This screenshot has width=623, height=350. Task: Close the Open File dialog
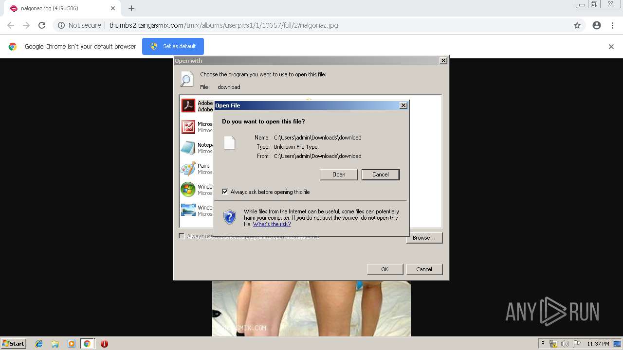[403, 105]
